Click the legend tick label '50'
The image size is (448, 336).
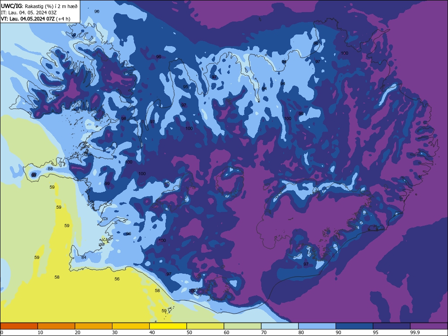[190, 332]
